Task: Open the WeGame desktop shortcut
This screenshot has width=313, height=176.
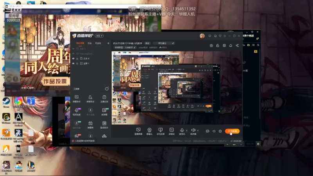Action: pos(6,119)
